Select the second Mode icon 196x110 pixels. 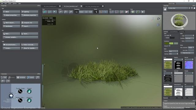point(101,12)
